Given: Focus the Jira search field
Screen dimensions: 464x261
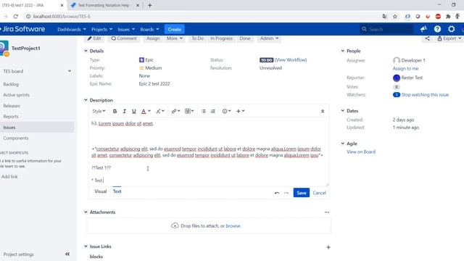Looking at the screenshot, I should [386, 29].
